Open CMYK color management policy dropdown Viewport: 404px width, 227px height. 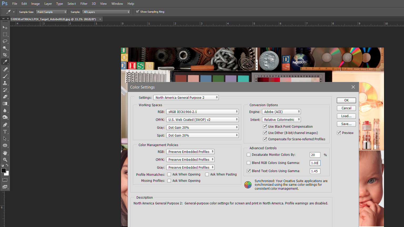[190, 159]
